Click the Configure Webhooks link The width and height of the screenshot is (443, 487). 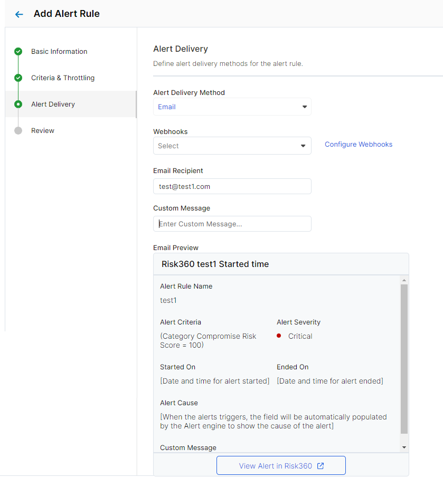pos(359,144)
